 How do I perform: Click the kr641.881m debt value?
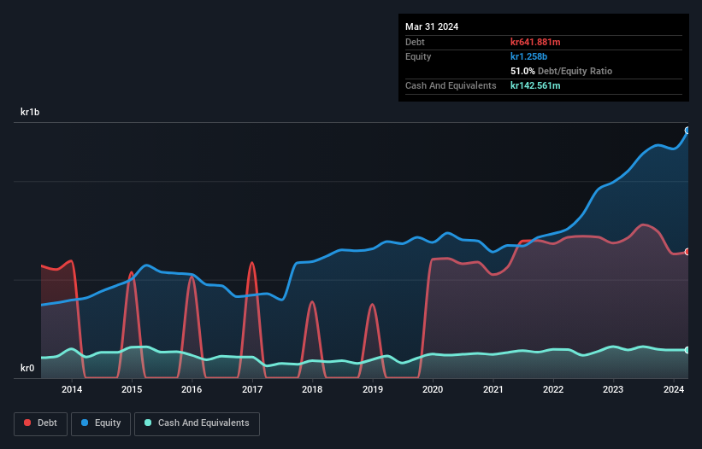pos(535,42)
